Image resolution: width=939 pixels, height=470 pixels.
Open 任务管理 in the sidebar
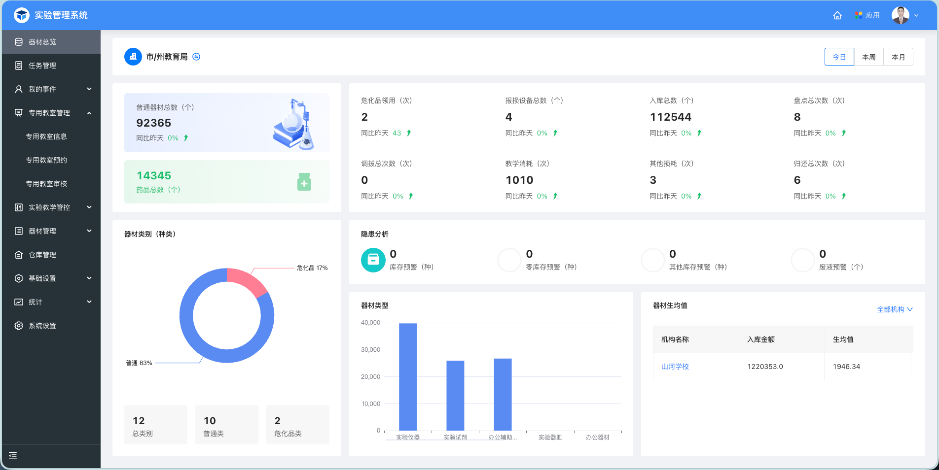coord(42,66)
